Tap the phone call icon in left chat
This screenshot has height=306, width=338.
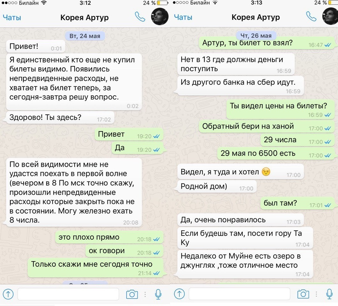(140, 17)
